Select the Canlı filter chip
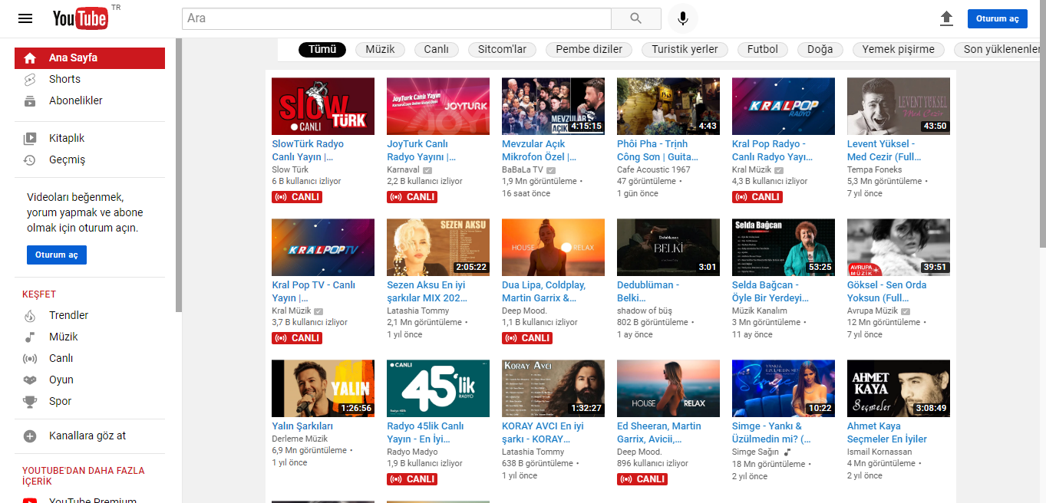 click(436, 49)
